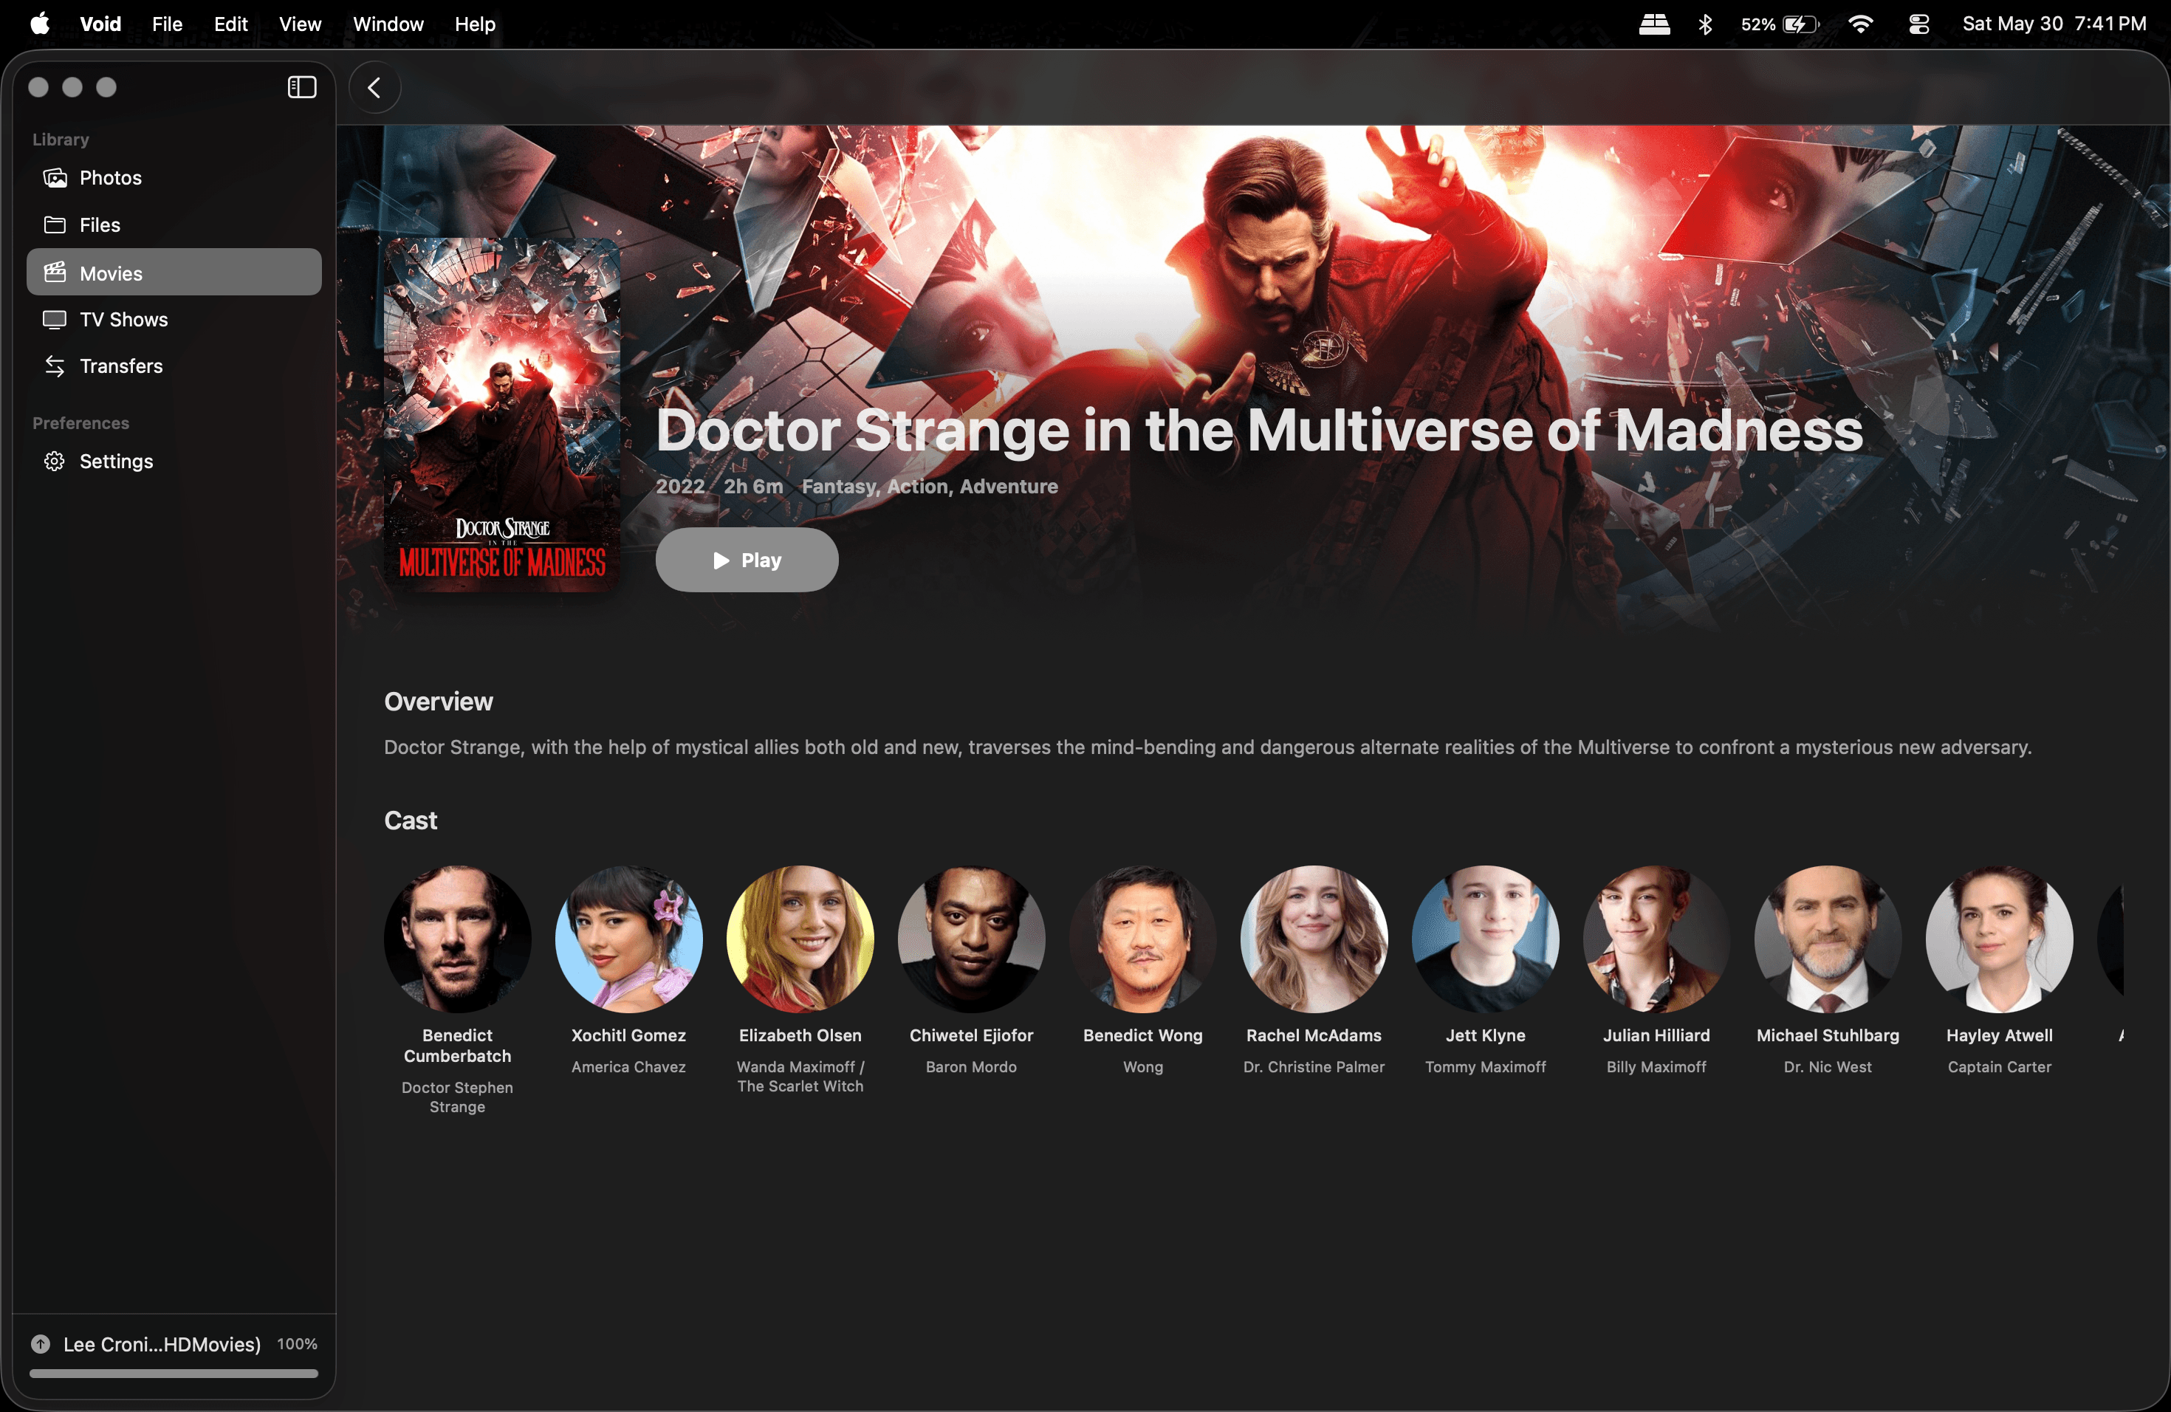This screenshot has height=1412, width=2171.
Task: Open the Edit menu
Action: pos(231,24)
